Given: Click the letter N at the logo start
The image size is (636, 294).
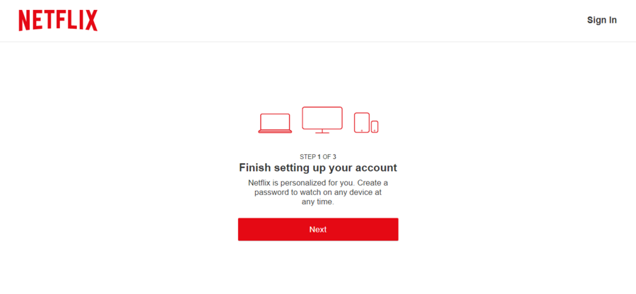Looking at the screenshot, I should pyautogui.click(x=25, y=20).
